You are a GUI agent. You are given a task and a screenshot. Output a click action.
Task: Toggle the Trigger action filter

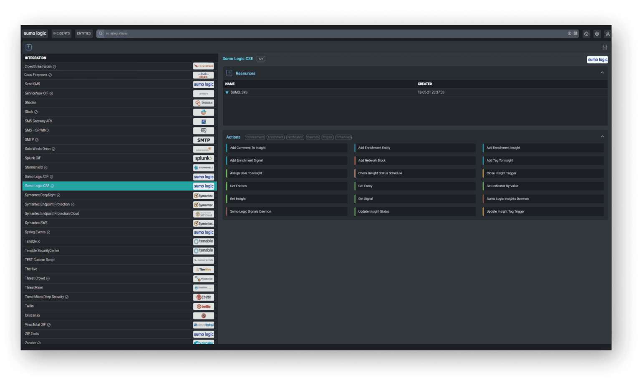[x=328, y=137]
